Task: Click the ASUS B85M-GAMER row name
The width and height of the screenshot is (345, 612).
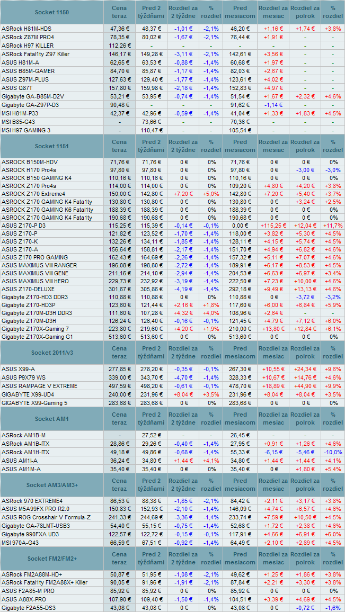Action: pyautogui.click(x=28, y=70)
